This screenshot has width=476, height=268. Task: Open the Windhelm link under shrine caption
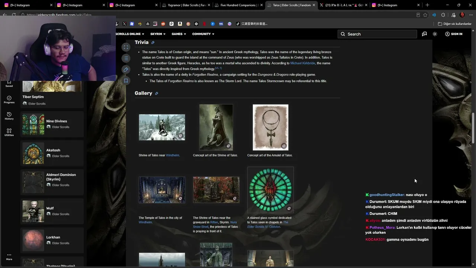[173, 155]
